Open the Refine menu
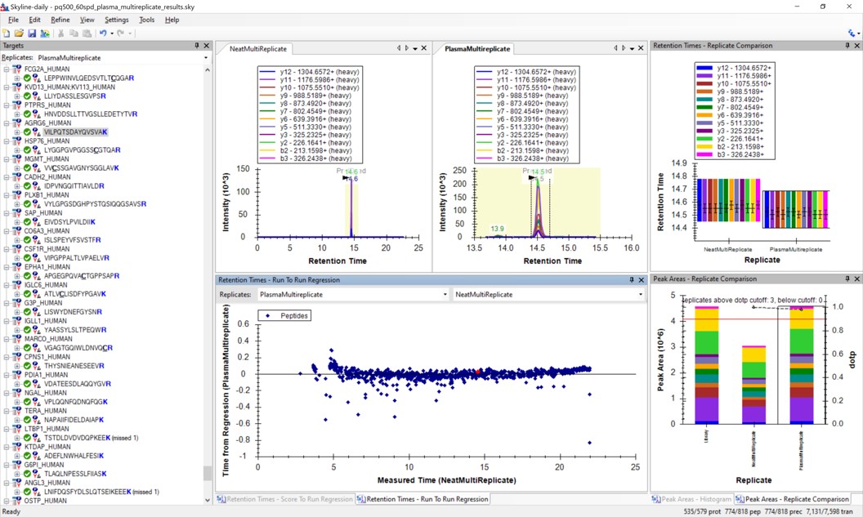The image size is (863, 517). point(60,20)
